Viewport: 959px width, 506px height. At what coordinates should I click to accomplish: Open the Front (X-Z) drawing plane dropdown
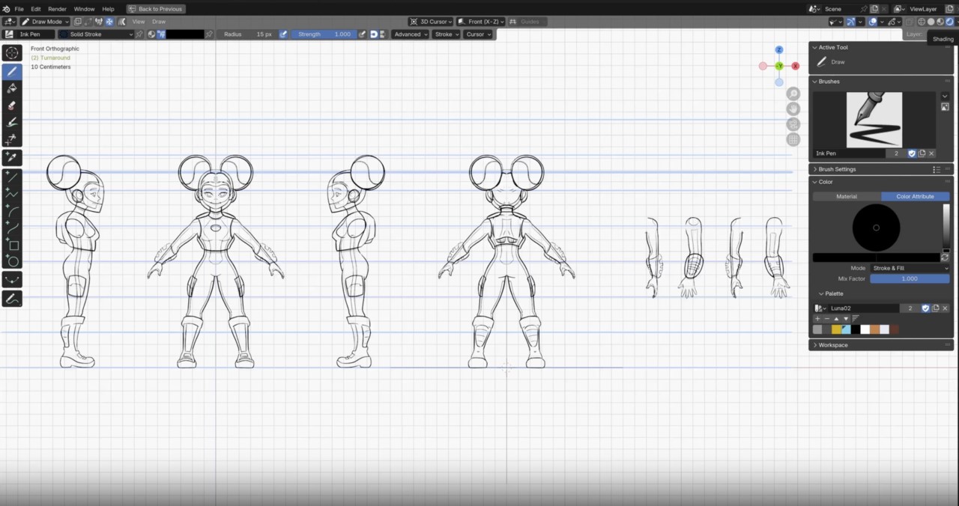coord(481,22)
